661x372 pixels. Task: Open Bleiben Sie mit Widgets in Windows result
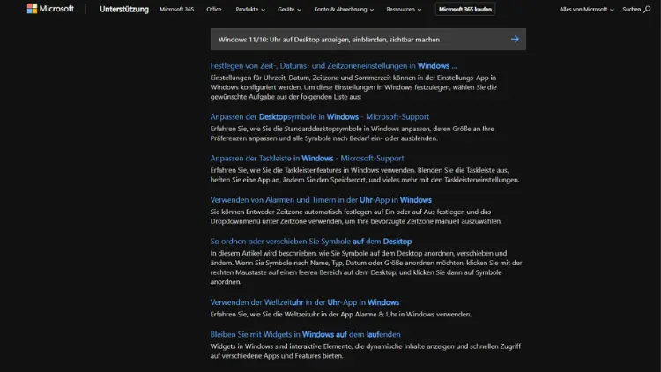(x=305, y=334)
